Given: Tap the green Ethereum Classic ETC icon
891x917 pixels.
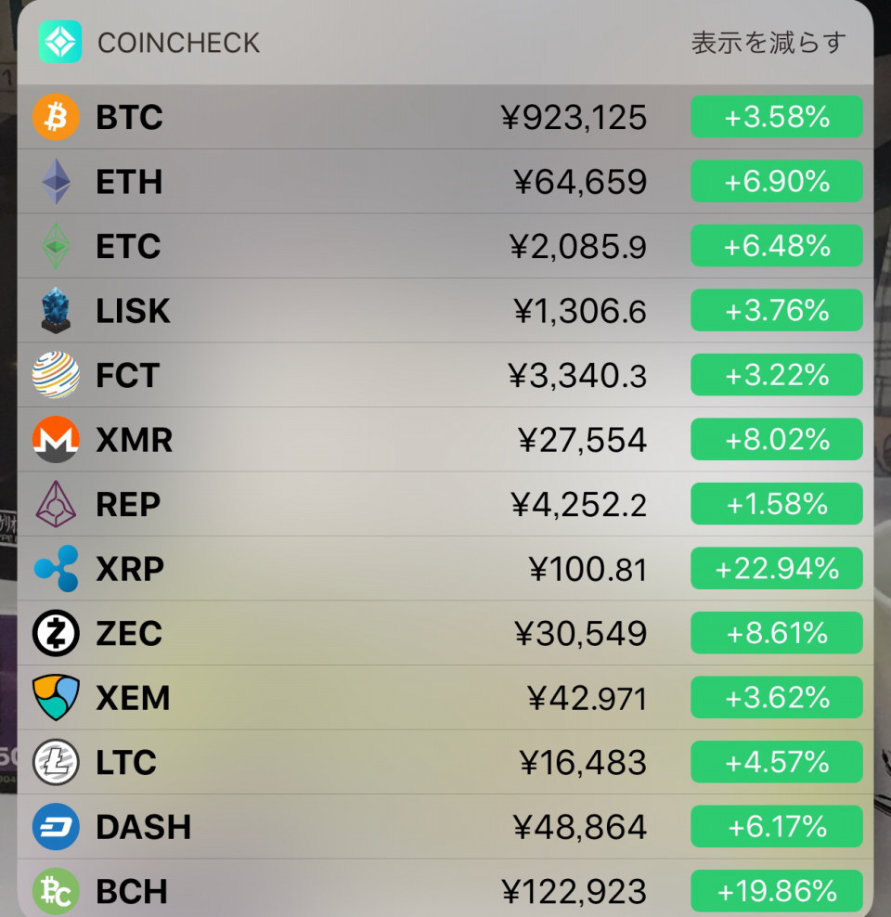Looking at the screenshot, I should [x=56, y=246].
